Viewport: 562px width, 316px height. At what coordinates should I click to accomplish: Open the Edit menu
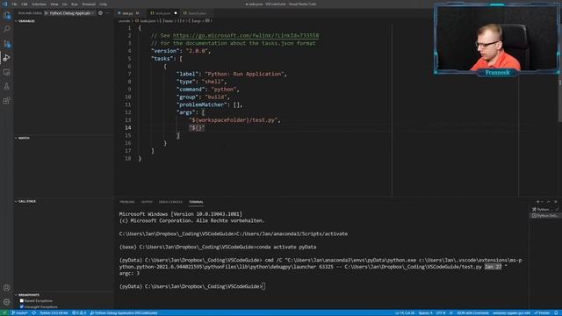(25, 4)
